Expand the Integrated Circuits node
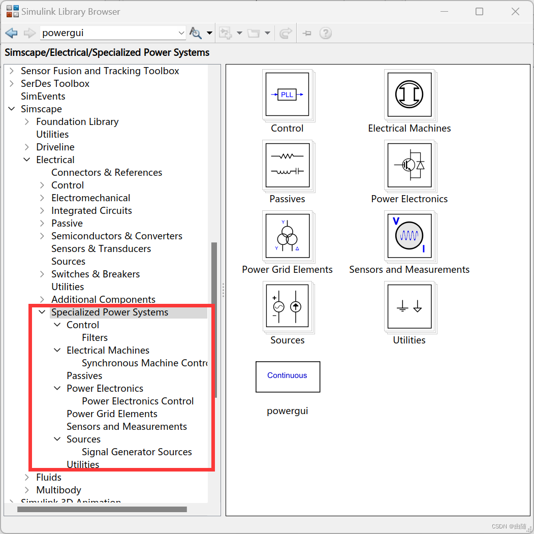The width and height of the screenshot is (534, 534). (42, 210)
